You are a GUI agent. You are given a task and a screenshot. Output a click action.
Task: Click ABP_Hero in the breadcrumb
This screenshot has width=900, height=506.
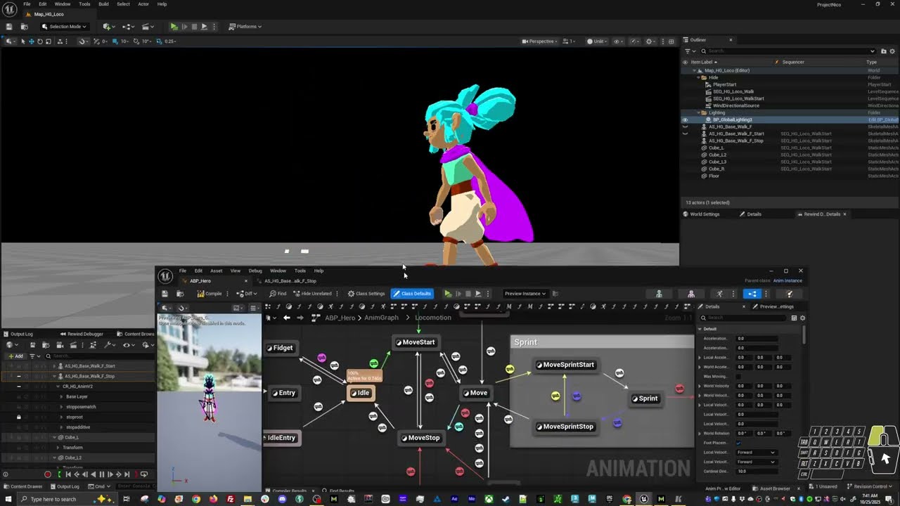click(x=340, y=318)
